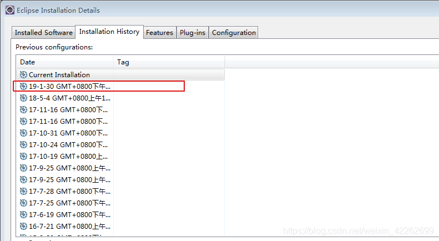Click the configuration icon for 17-10-24 entry
The width and height of the screenshot is (439, 241).
[23, 144]
